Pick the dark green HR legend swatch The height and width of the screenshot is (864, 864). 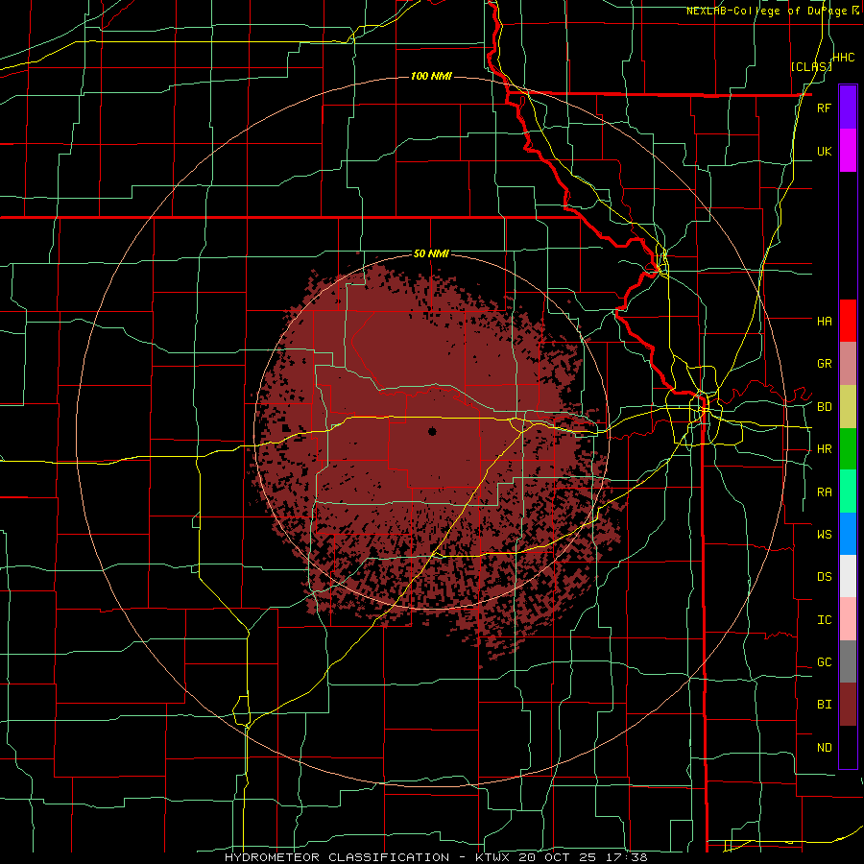[x=848, y=449]
